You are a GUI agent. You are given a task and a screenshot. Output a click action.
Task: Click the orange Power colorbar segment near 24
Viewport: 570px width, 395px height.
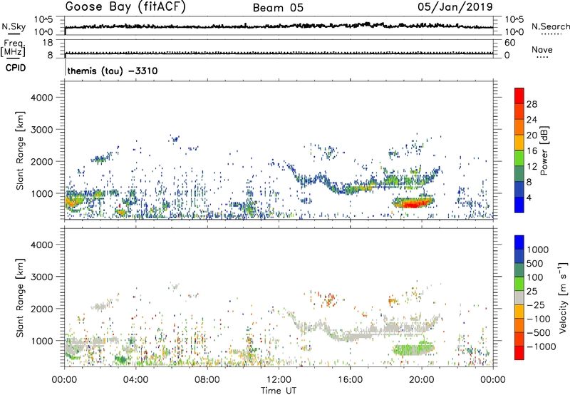pos(519,127)
